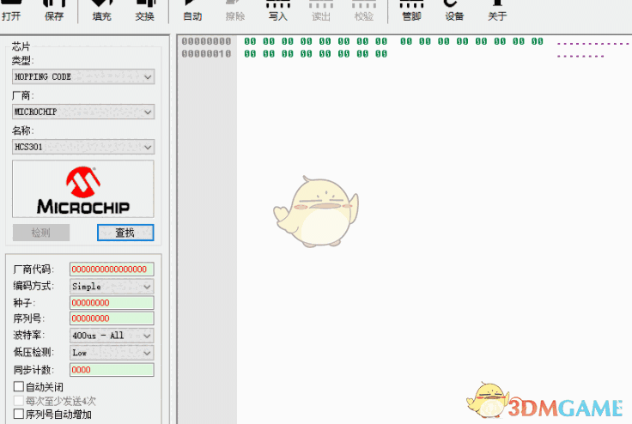The width and height of the screenshot is (632, 424).
Task: Expand the 名称 HCS301 dropdown
Action: 83,147
